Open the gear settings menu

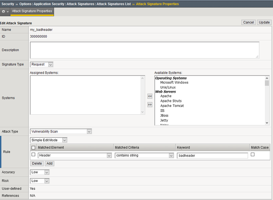(x=5, y=12)
